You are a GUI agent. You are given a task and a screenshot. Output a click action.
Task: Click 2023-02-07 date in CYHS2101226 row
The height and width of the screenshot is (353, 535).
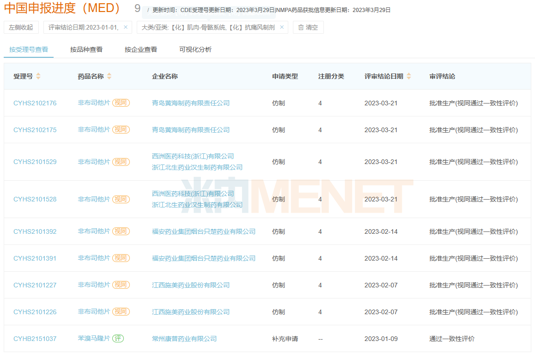[x=381, y=312]
